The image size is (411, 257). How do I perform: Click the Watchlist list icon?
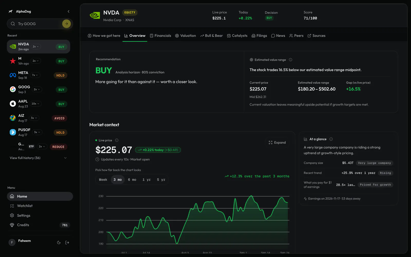(12, 206)
